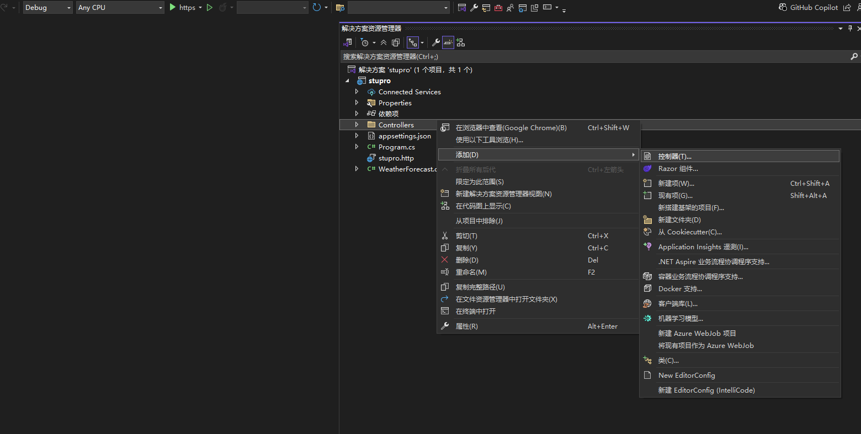Select the 解决方案 'stupro' root node
Screen dimensions: 861x434
415,70
